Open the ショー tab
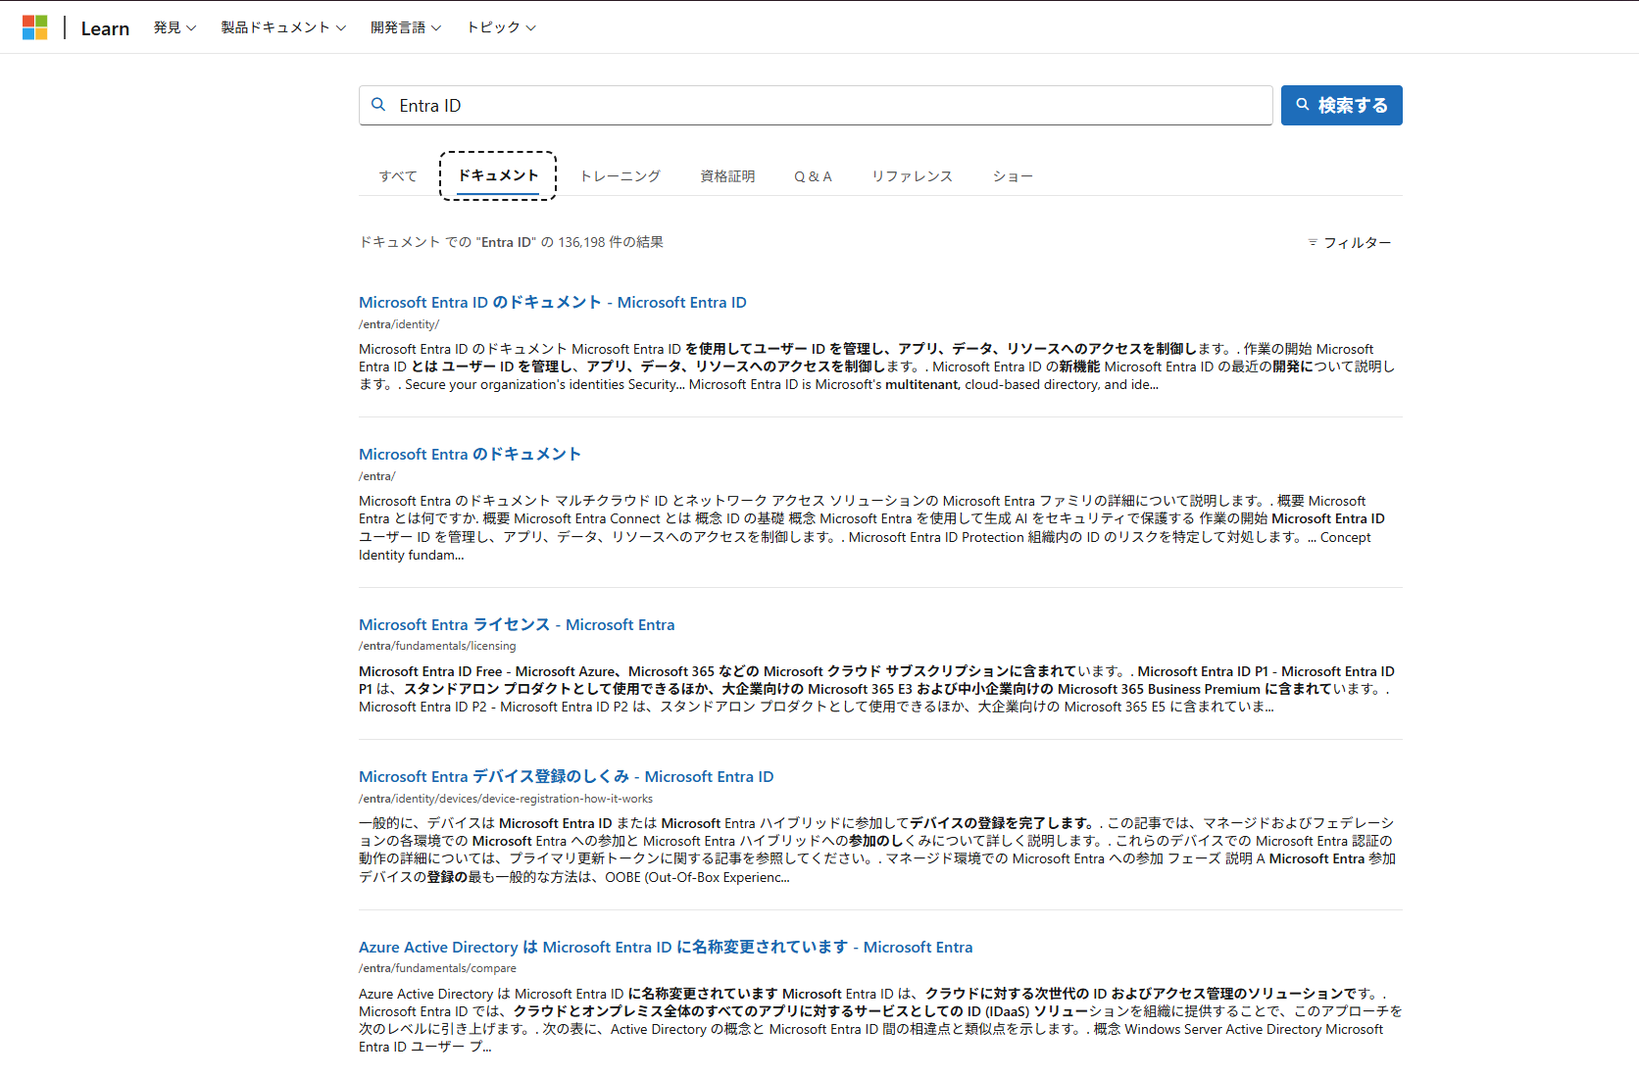The image size is (1639, 1076). (1013, 176)
